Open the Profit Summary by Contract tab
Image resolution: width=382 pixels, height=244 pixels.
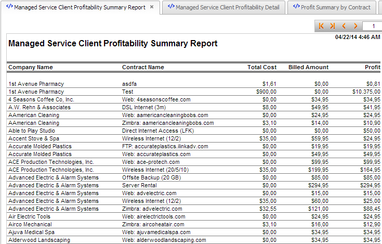click(x=332, y=7)
